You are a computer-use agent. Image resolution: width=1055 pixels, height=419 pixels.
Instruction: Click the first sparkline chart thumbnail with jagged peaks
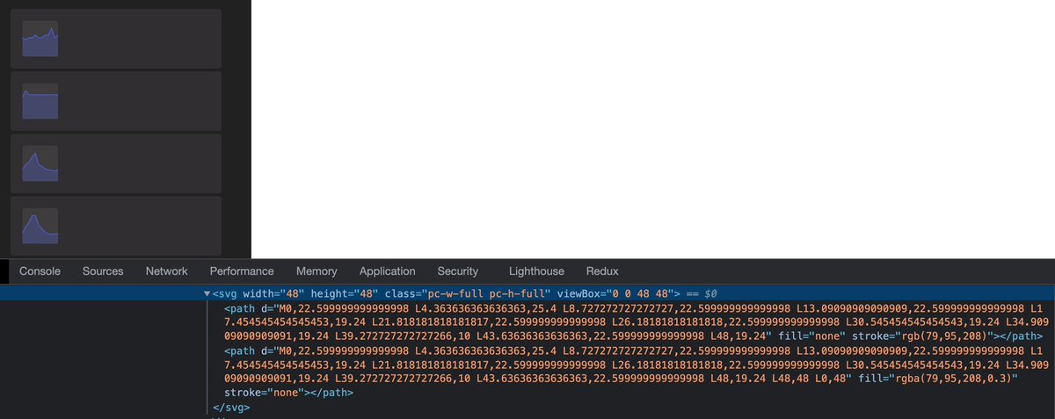(40, 40)
